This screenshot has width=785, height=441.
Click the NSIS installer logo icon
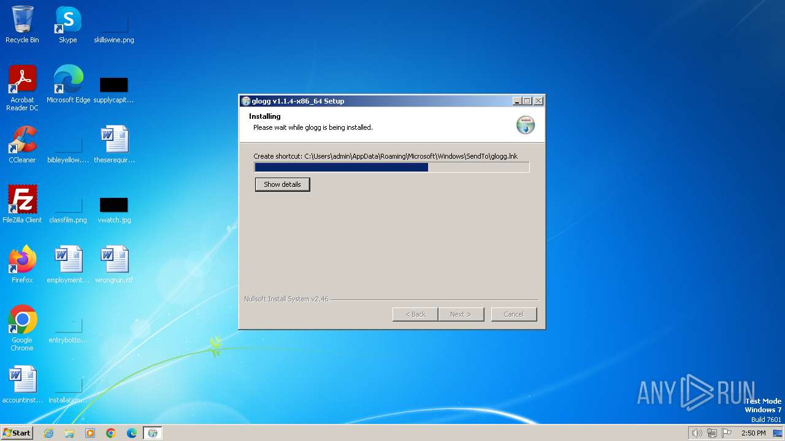(x=526, y=125)
